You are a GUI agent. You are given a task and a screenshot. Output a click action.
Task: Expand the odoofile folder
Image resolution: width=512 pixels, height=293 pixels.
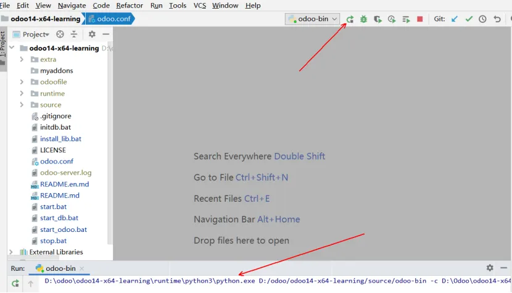click(x=22, y=81)
